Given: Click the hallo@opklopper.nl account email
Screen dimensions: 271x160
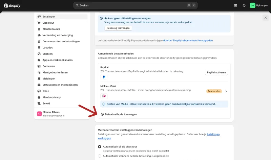Looking at the screenshot, I should pos(54,116).
